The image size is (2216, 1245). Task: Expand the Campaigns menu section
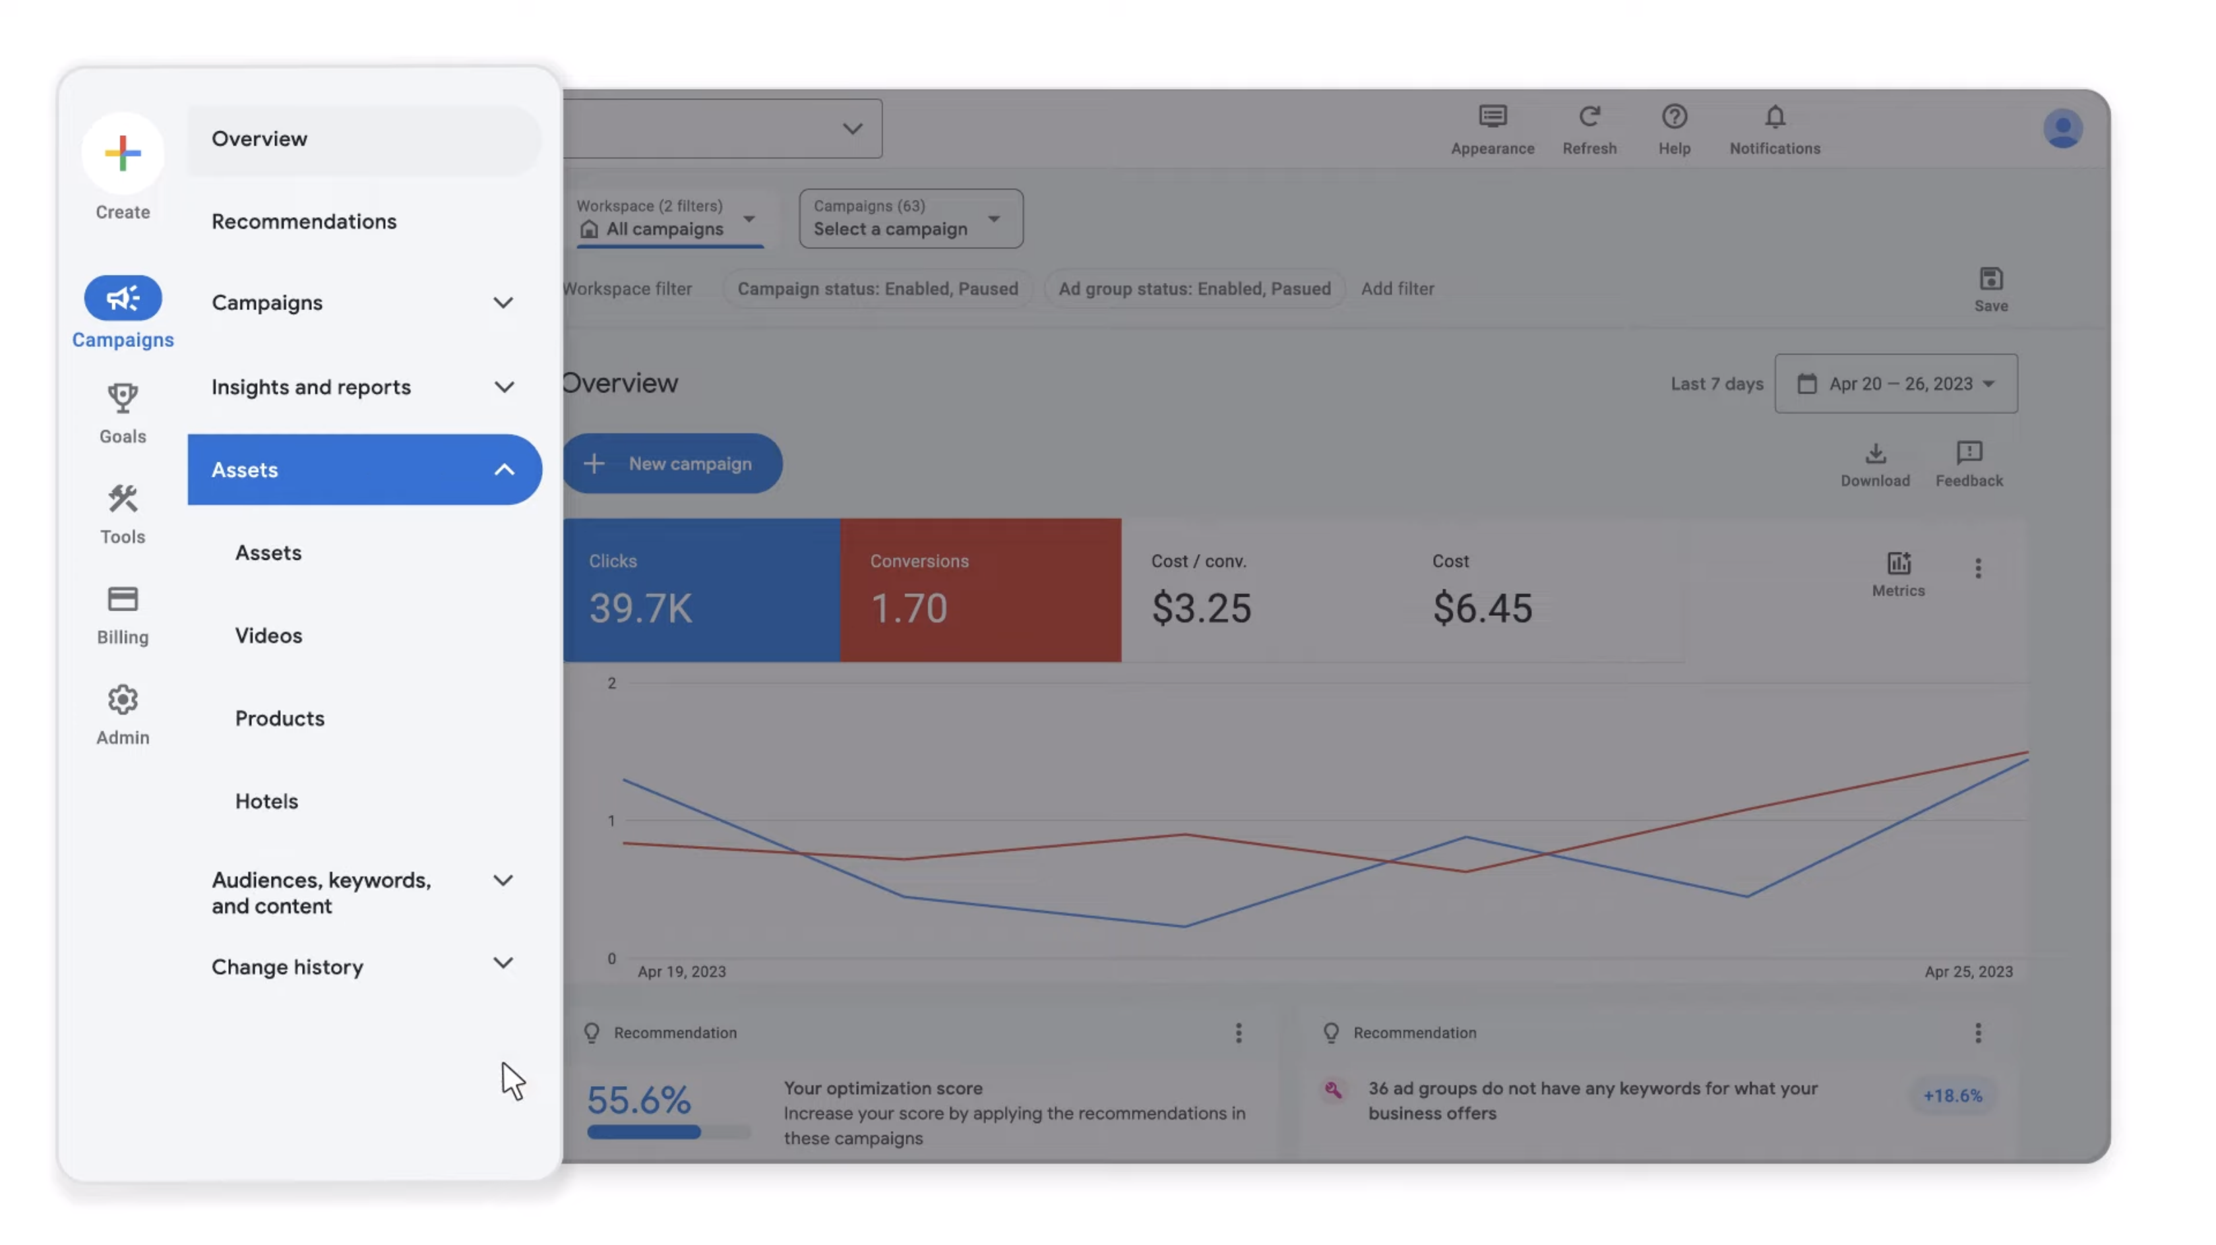(x=504, y=301)
